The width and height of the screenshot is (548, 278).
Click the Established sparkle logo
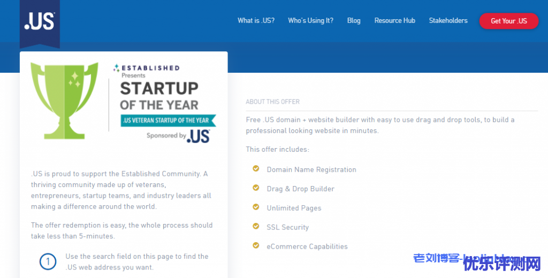tap(116, 68)
